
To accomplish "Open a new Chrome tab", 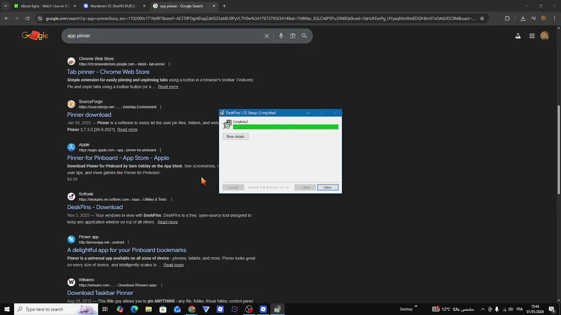I will point(224,6).
